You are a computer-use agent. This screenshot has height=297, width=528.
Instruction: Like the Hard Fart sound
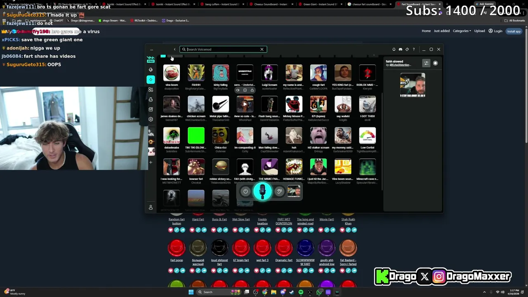192,230
